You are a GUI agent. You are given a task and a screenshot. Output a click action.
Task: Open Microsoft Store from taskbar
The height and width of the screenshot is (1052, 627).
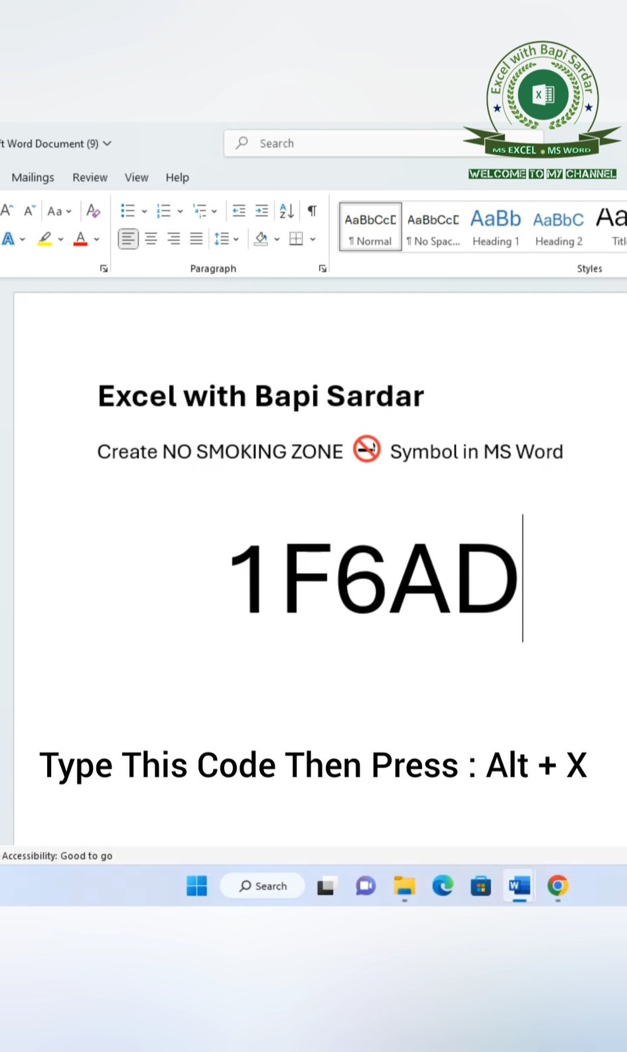[481, 886]
